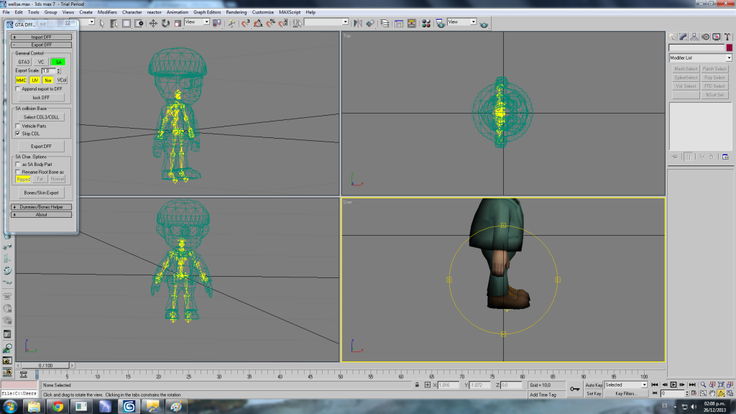Click the Arc Rotate viewport icon
Image resolution: width=736 pixels, height=414 pixels.
click(721, 393)
